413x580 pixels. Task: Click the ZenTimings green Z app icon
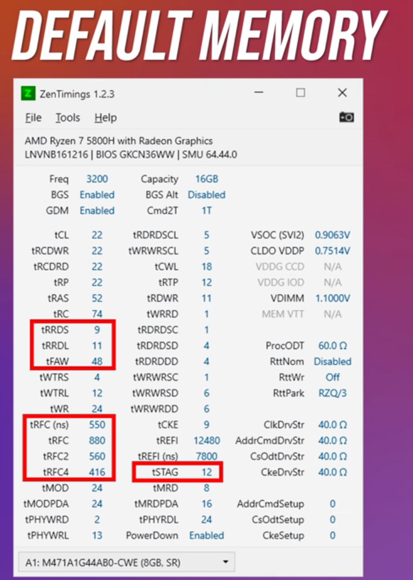coord(28,94)
